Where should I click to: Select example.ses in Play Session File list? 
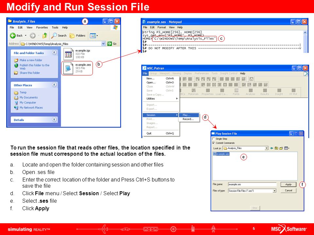tap(221, 154)
